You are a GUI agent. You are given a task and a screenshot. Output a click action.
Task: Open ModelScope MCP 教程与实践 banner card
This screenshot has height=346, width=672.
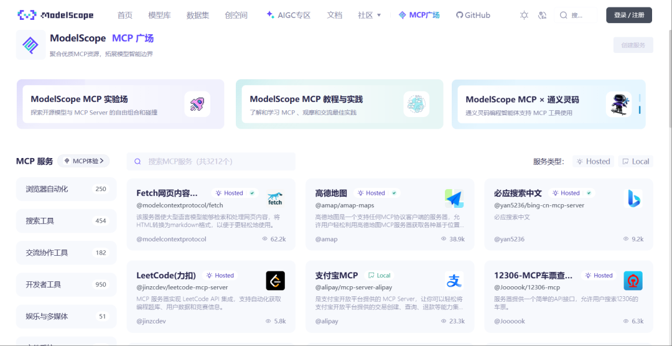(x=340, y=104)
